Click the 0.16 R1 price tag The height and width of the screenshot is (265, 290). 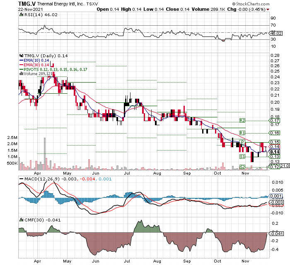pyautogui.click(x=275, y=133)
